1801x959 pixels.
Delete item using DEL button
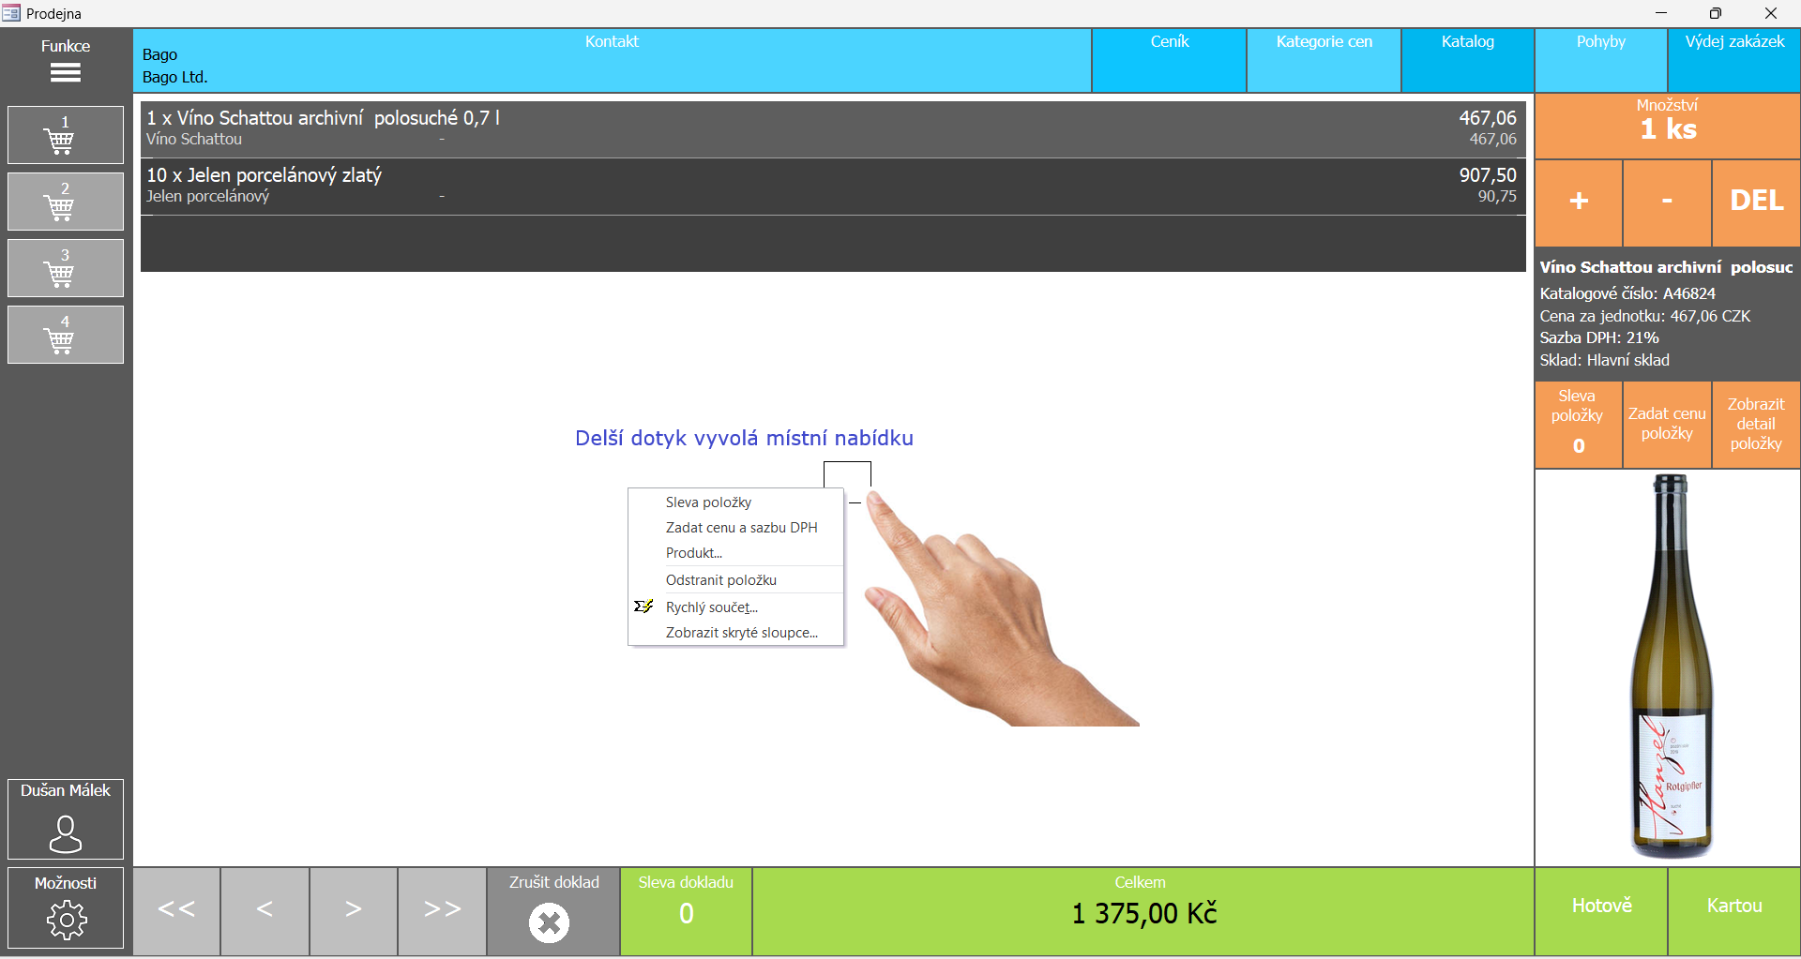[x=1756, y=202]
